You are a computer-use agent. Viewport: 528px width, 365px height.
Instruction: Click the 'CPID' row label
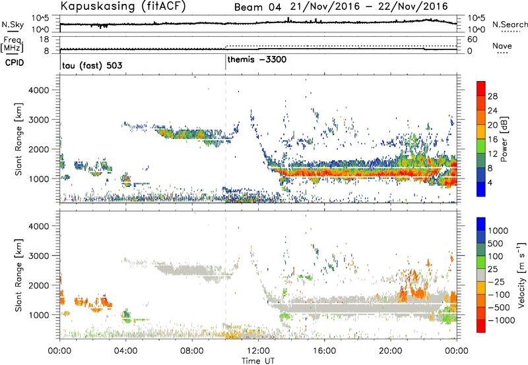click(15, 63)
